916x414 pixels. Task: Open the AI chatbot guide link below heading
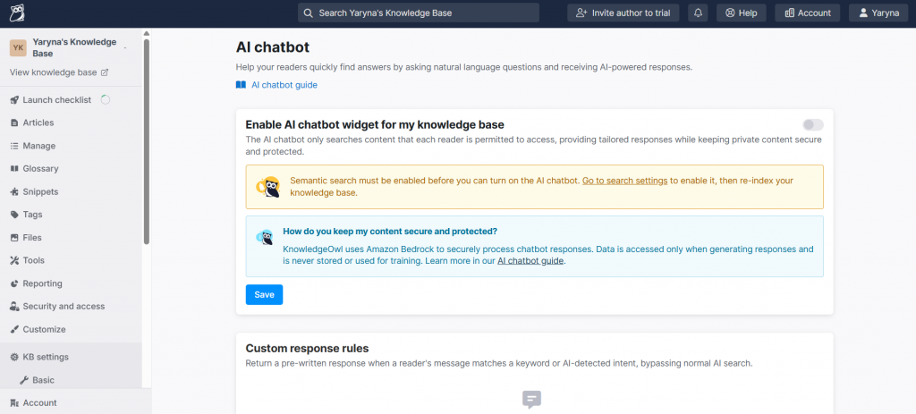click(284, 85)
